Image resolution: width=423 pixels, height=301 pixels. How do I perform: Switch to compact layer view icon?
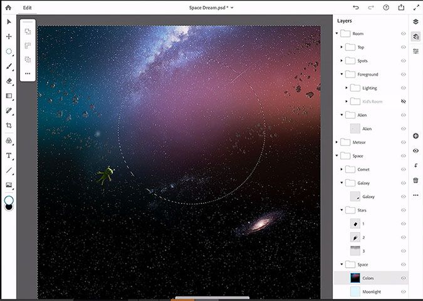tap(415, 21)
